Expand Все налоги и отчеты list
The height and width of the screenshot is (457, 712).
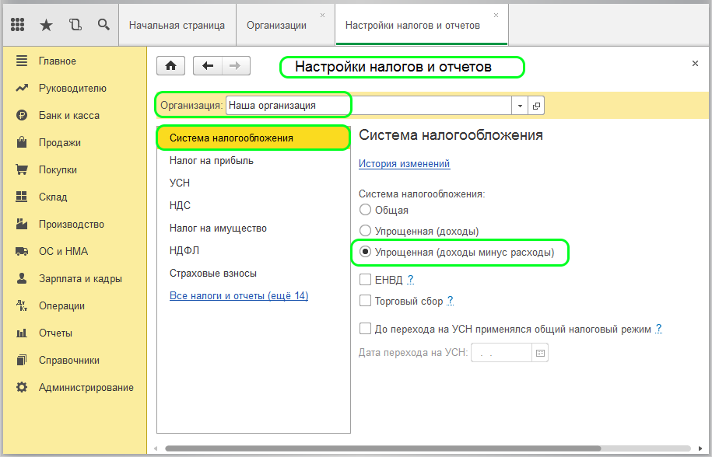[x=239, y=296]
